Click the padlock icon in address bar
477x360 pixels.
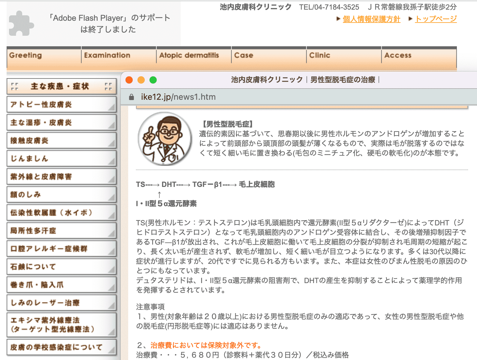pos(131,97)
